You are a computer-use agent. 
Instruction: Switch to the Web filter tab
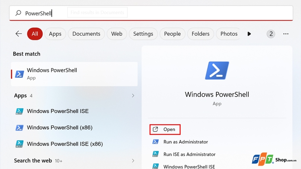(x=117, y=34)
